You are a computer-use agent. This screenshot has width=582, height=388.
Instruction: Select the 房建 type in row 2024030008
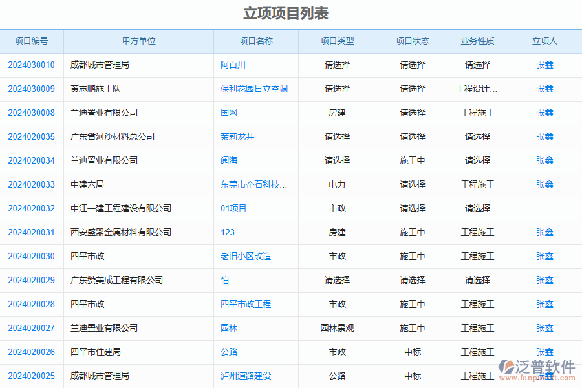(x=338, y=113)
